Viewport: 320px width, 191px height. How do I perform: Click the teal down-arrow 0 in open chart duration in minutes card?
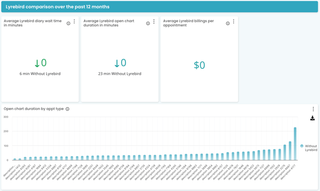[120, 63]
